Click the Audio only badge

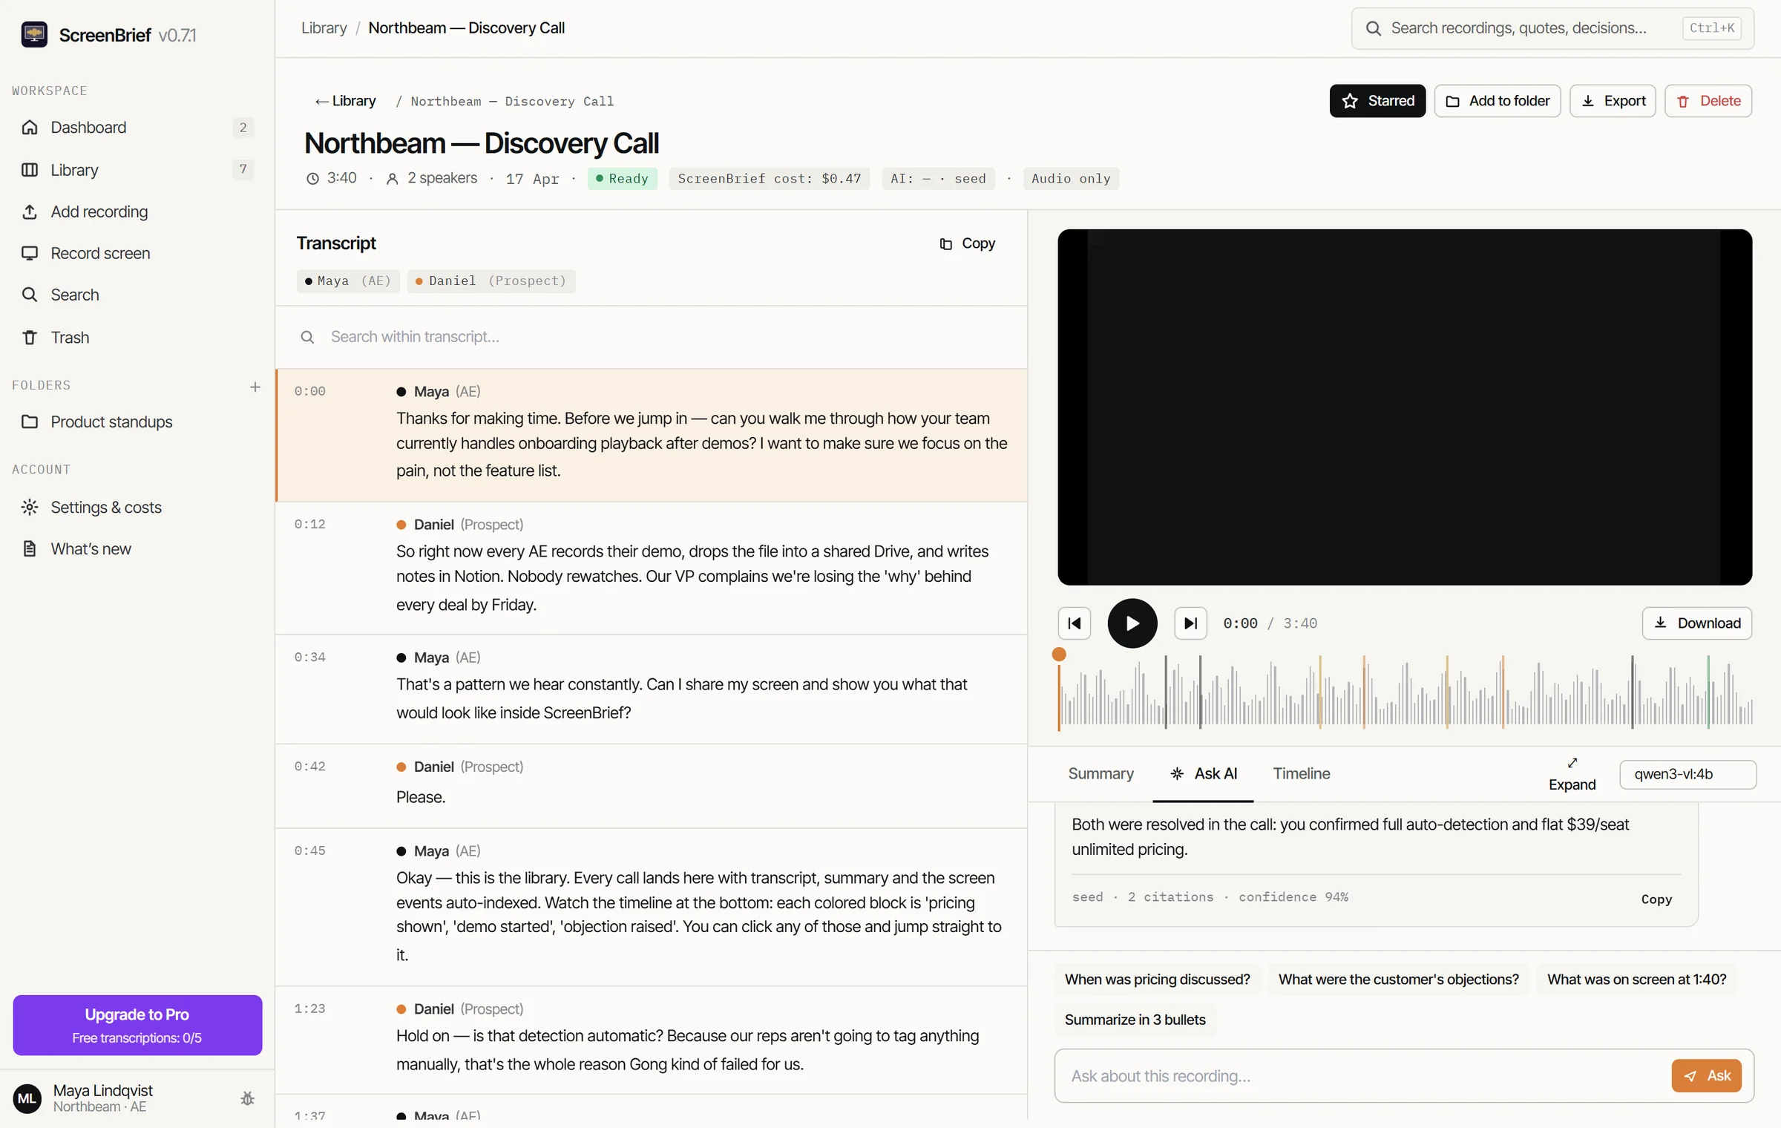click(1070, 178)
